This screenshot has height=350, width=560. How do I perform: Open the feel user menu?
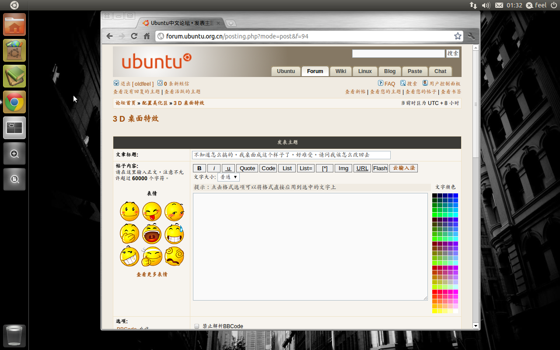[536, 5]
